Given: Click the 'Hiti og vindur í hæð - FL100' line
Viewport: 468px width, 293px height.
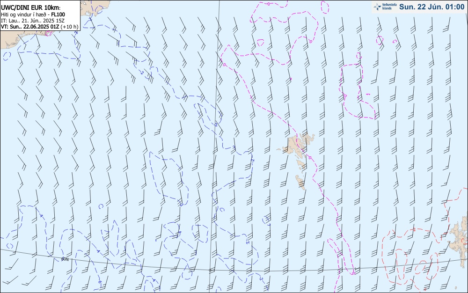Looking at the screenshot, I should coord(33,15).
